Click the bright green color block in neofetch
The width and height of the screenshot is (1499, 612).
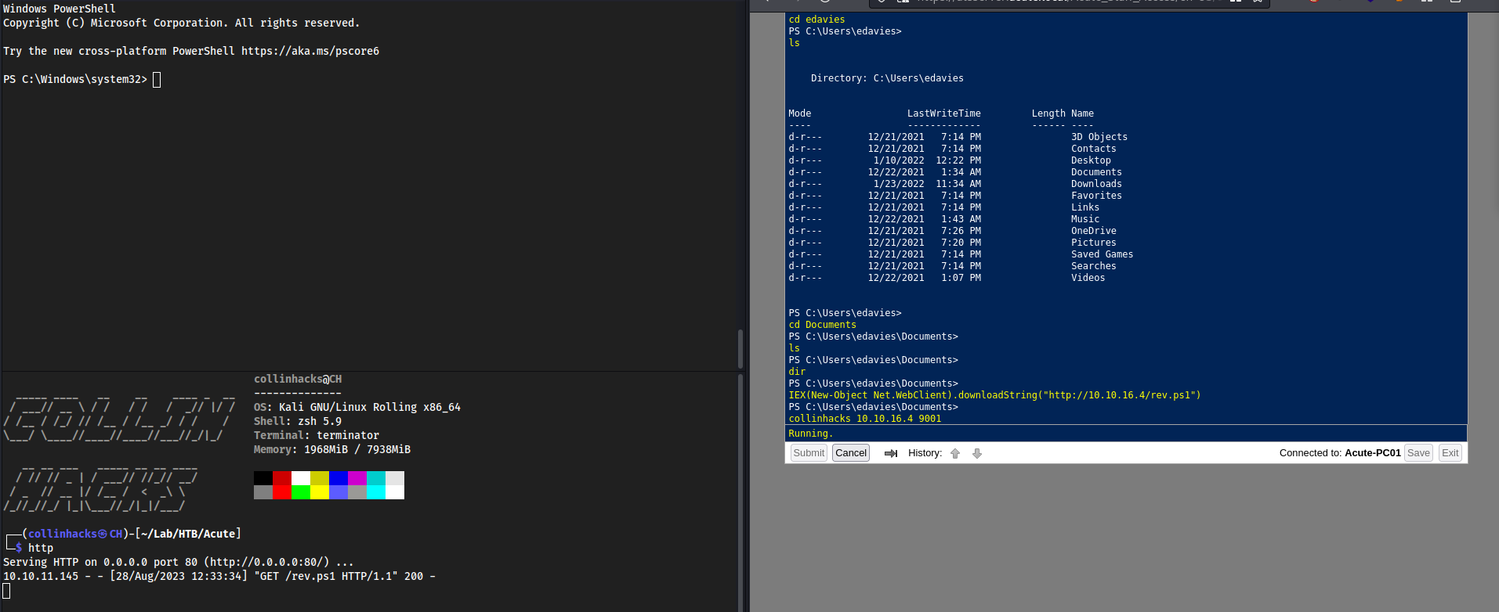pyautogui.click(x=301, y=492)
